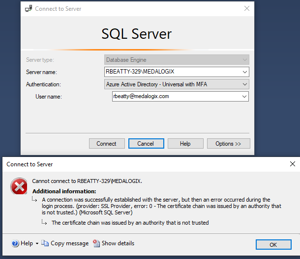Click 'Cannot connect to RBEATTY-329\MEDALOGIX.' text

pyautogui.click(x=87, y=181)
